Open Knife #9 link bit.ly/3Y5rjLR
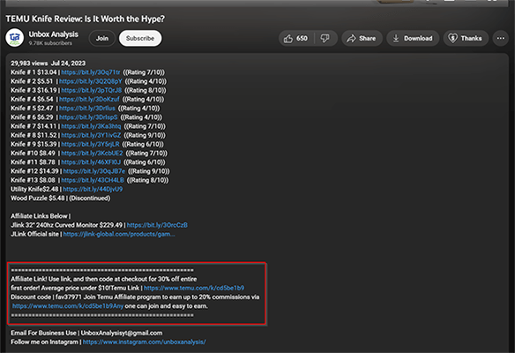515x353 pixels. pos(90,144)
